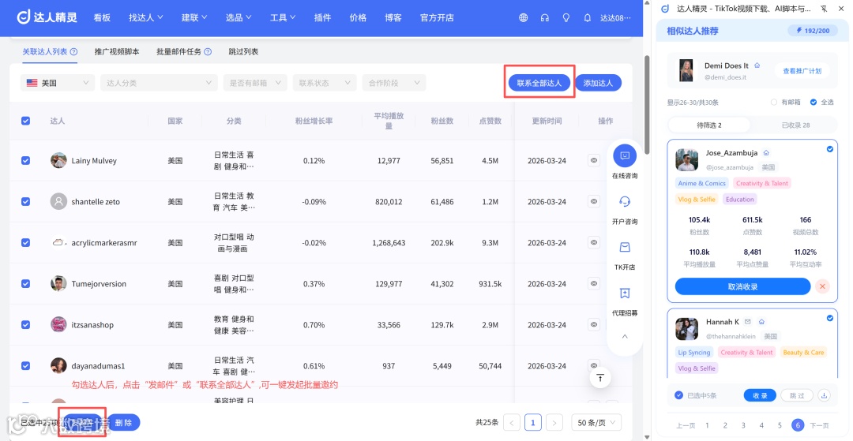Toggle the 全选 checkbox in side panel
The height and width of the screenshot is (441, 853).
tap(814, 102)
